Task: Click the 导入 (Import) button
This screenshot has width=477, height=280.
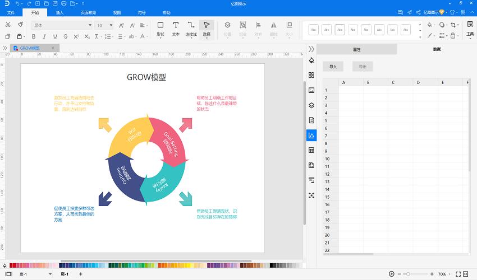Action: (333, 67)
